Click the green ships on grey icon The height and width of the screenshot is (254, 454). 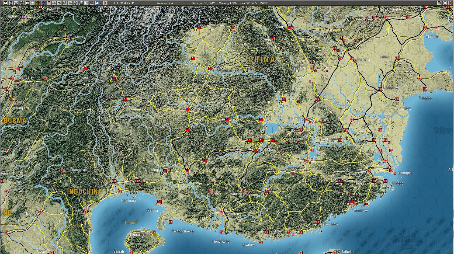70,3
